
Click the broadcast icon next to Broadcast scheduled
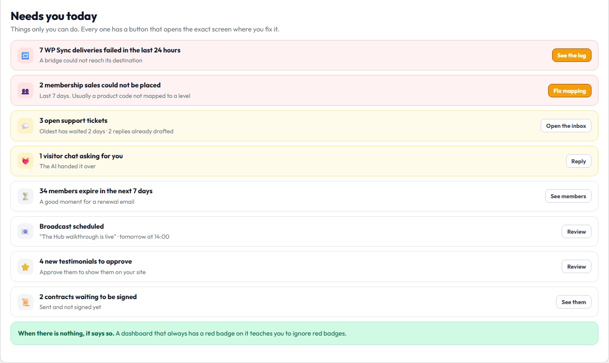pos(25,232)
